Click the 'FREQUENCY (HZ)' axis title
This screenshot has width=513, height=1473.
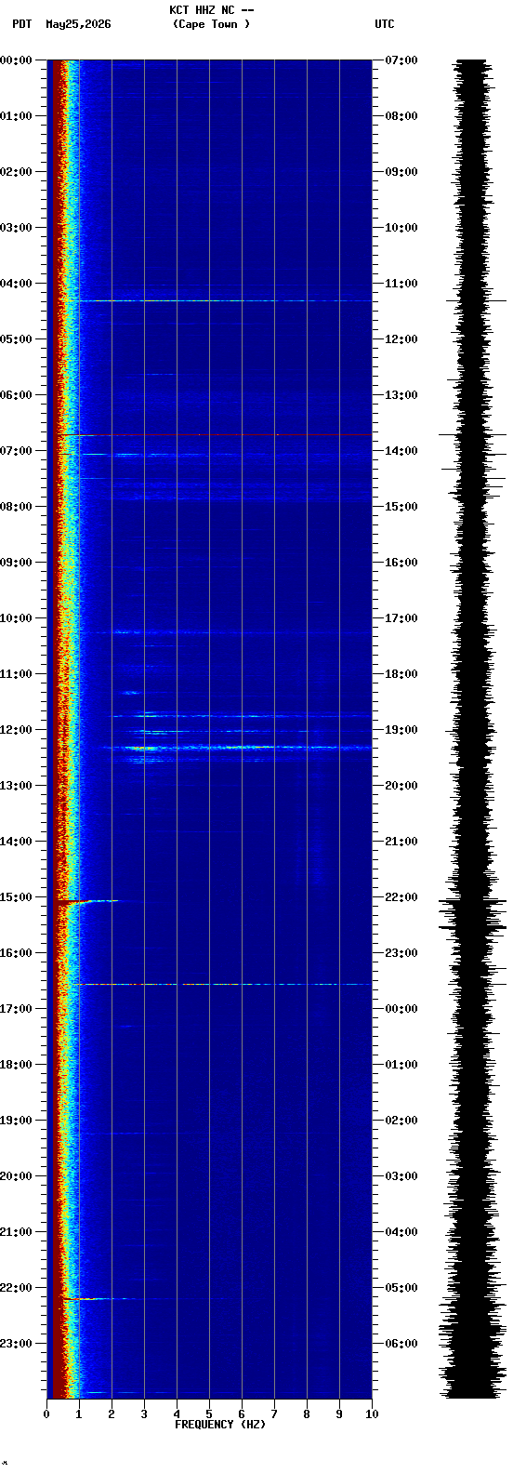[x=220, y=1425]
